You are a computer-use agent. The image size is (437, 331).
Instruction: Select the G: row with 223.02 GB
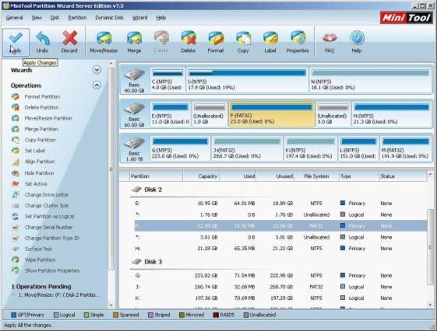pos(280,276)
